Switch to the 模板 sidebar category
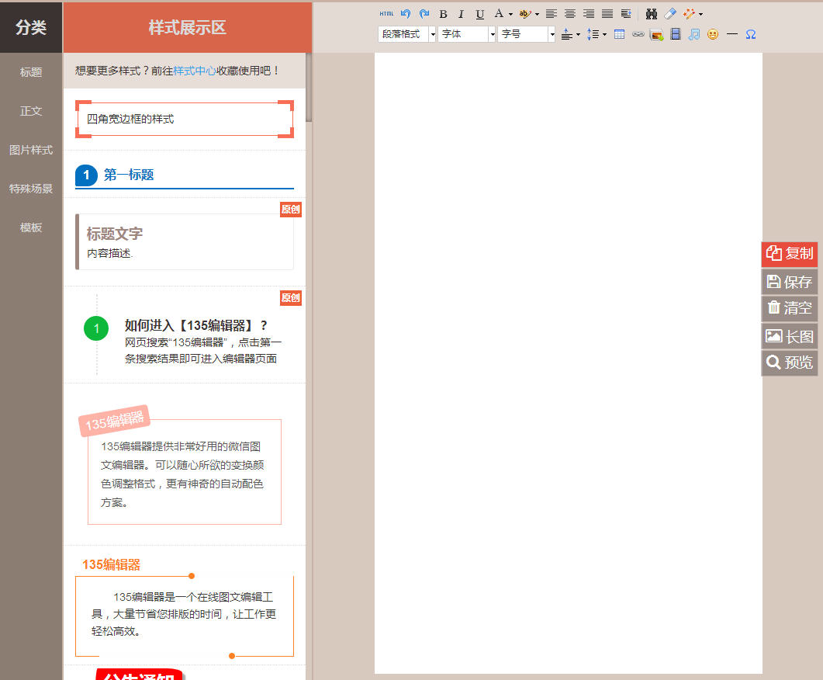 (30, 227)
